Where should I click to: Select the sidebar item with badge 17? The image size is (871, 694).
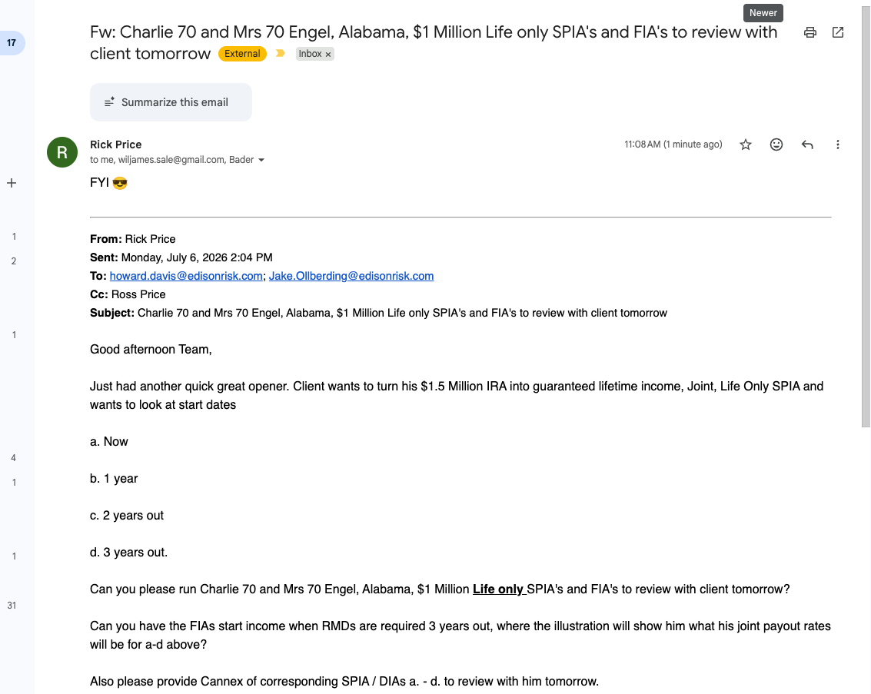coord(12,43)
